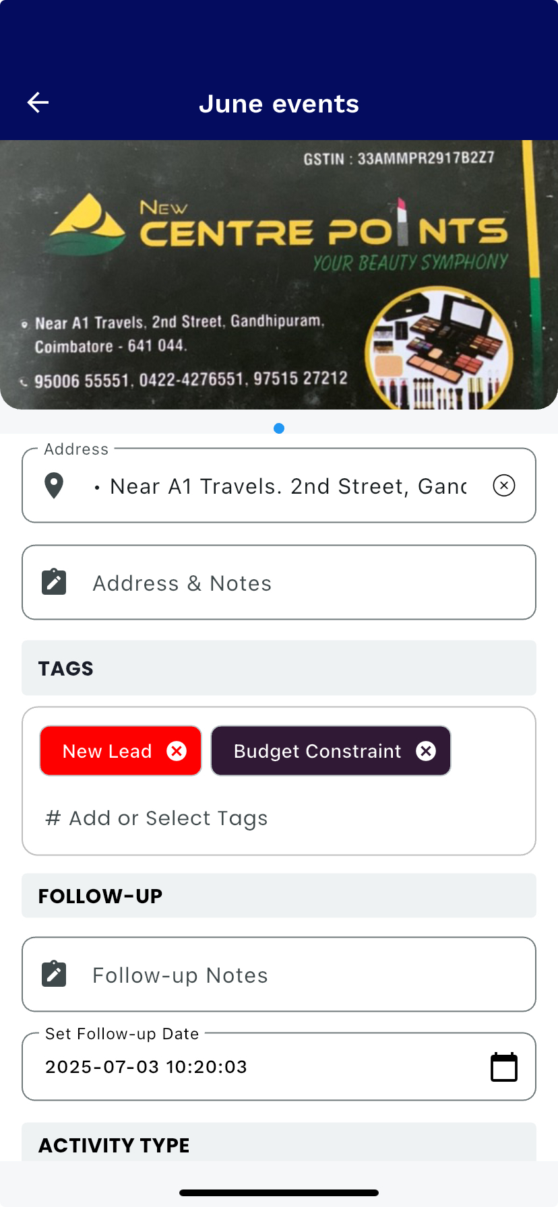Viewport: 558px width, 1207px height.
Task: Select the New Lead tag chip
Action: (107, 751)
